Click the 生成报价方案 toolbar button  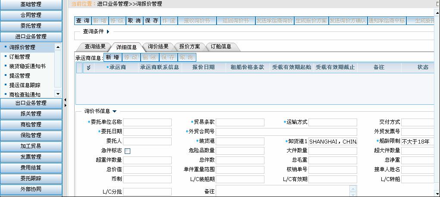311,21
